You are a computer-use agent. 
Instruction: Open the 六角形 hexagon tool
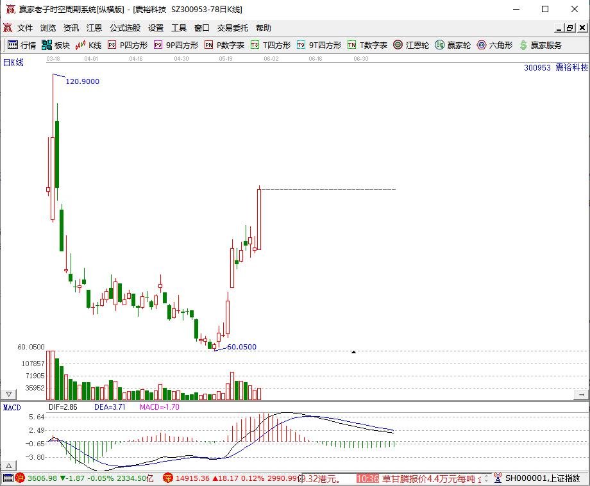point(494,45)
